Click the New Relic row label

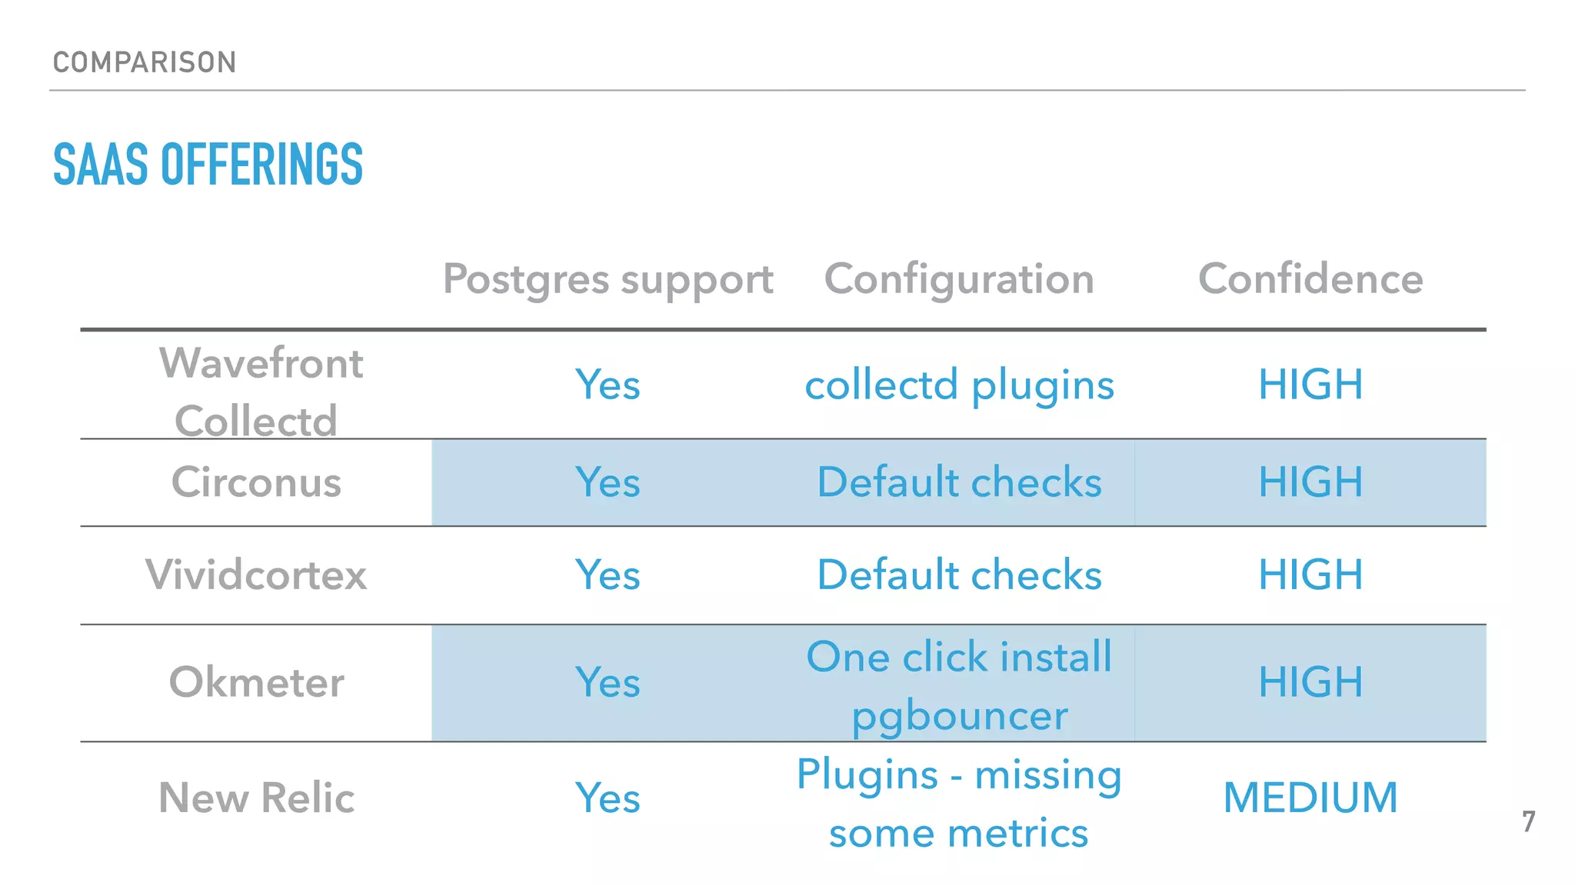tap(256, 798)
